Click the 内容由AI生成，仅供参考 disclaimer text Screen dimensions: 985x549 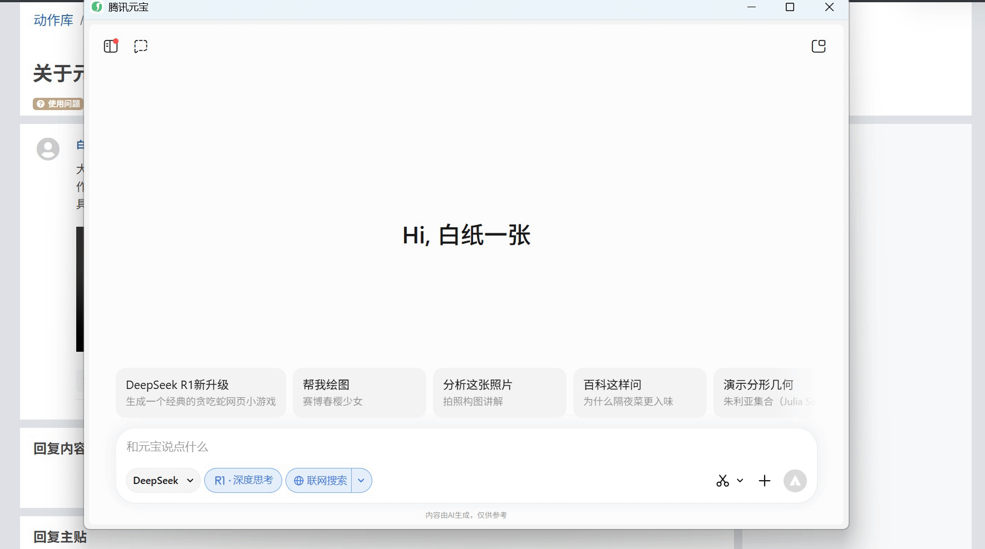pyautogui.click(x=466, y=515)
